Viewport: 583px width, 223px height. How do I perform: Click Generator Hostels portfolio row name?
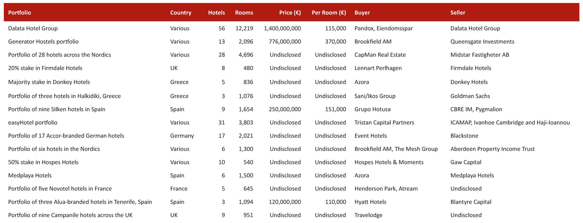(43, 42)
